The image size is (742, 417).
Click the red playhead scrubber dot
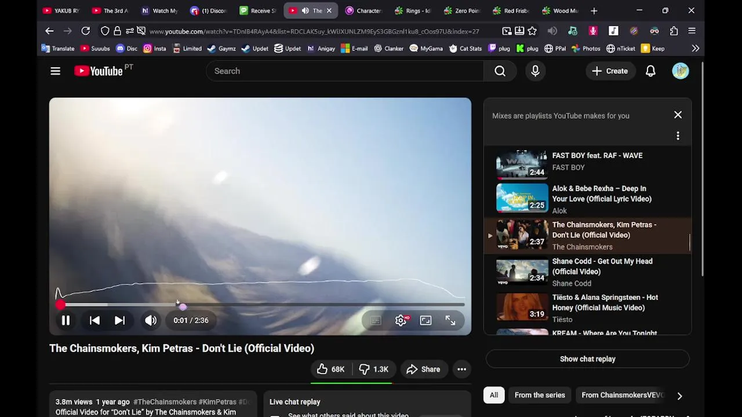(61, 305)
